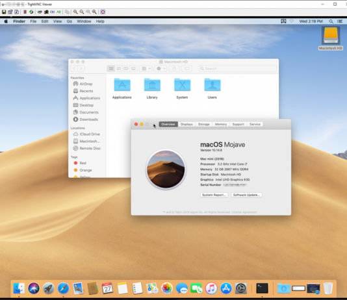347x300 pixels.
Task: Switch to the Service tab
Action: point(255,124)
